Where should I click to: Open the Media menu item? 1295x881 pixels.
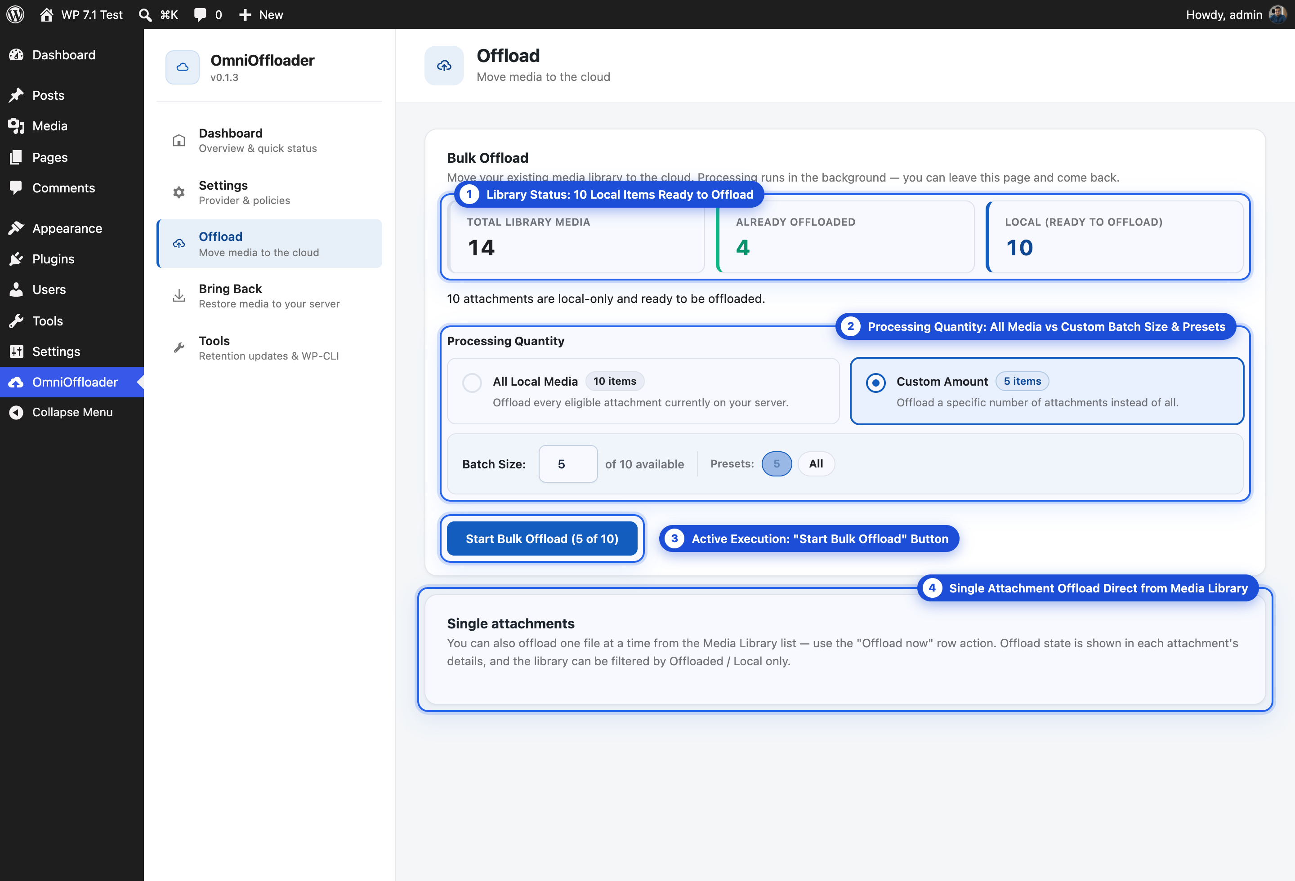(72, 126)
